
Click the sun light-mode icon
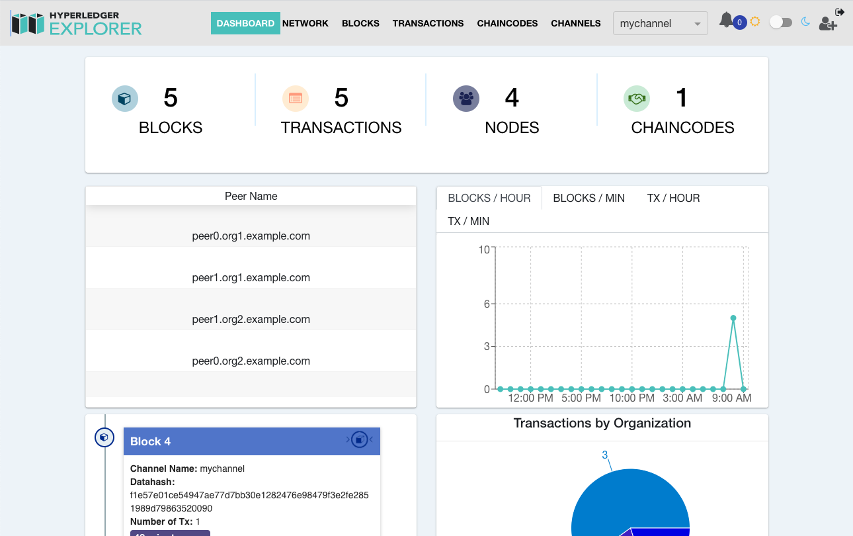755,22
